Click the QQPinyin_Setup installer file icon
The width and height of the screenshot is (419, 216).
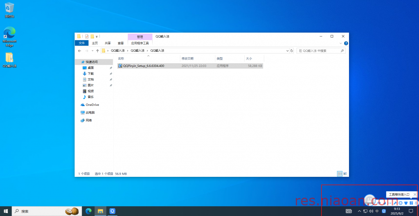tap(121, 66)
